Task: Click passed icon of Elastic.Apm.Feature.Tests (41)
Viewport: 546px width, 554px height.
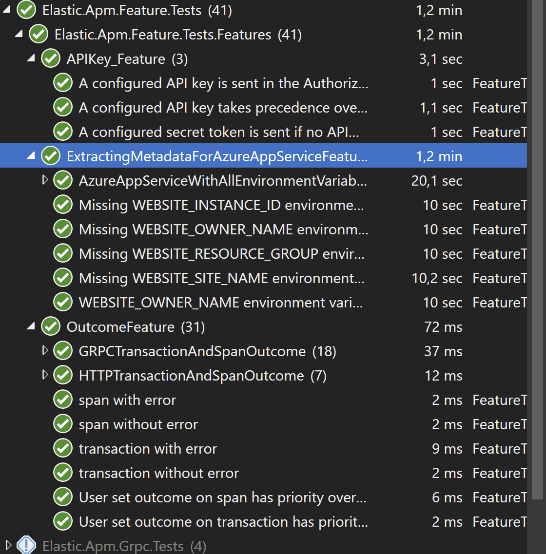Action: 26,10
